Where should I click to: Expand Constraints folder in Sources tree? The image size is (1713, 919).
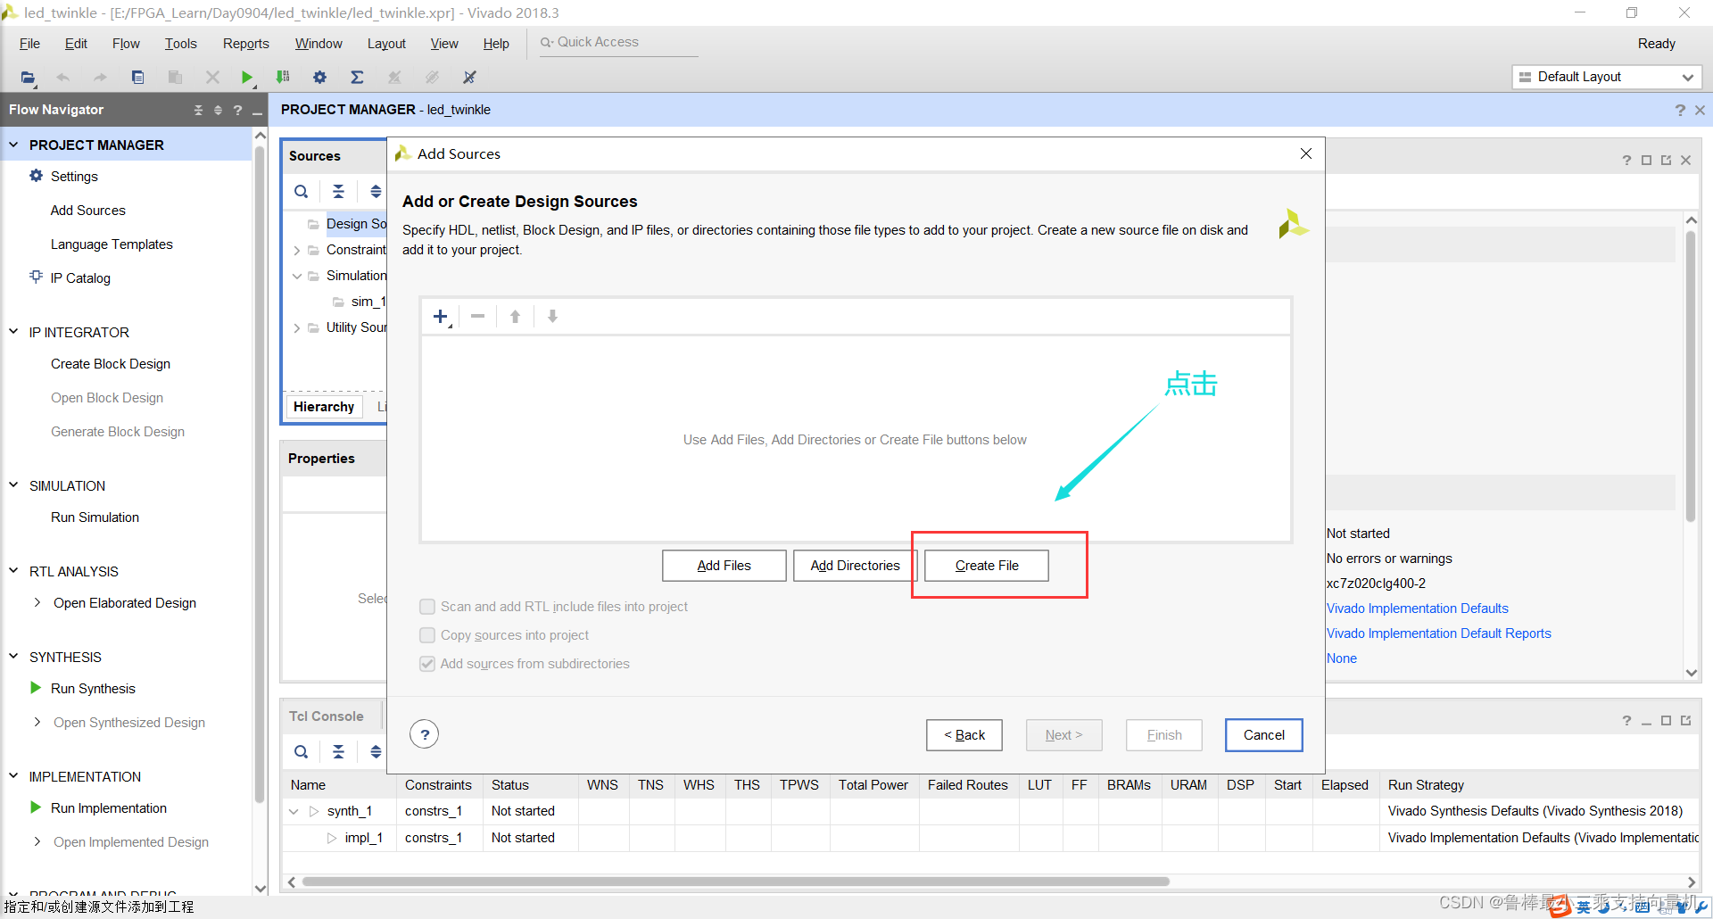[297, 251]
